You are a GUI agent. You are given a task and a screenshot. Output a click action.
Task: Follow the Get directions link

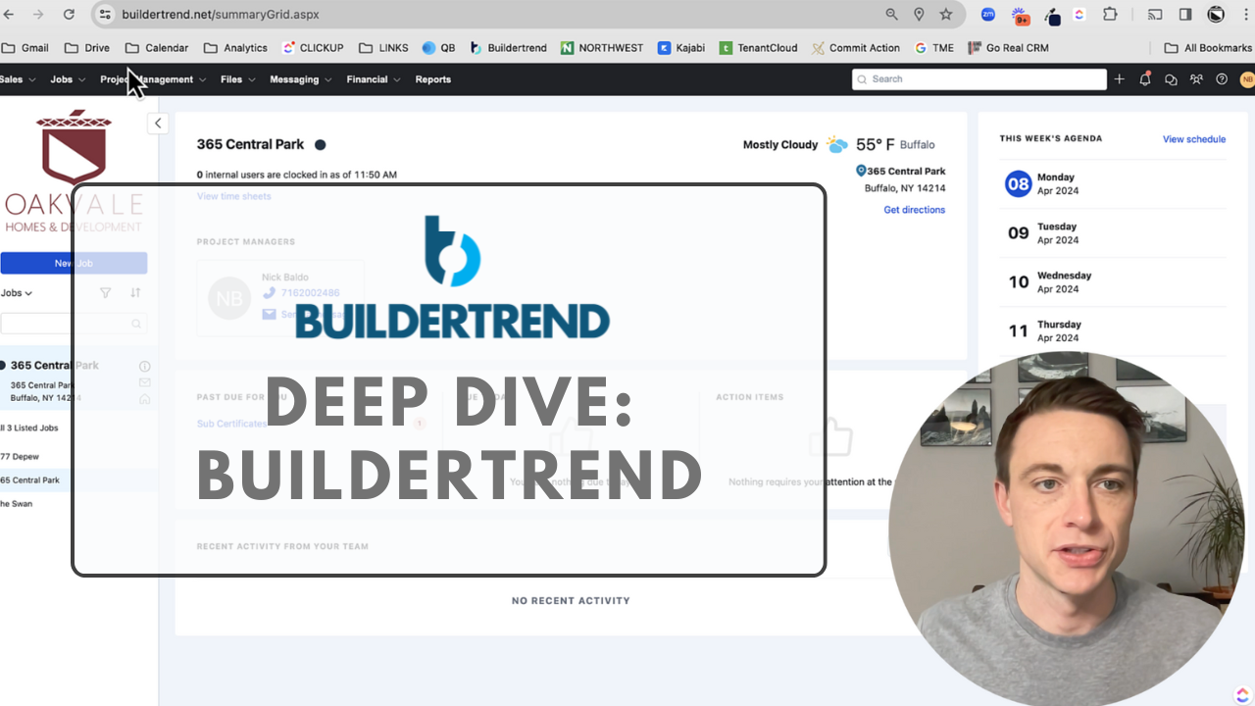click(915, 210)
